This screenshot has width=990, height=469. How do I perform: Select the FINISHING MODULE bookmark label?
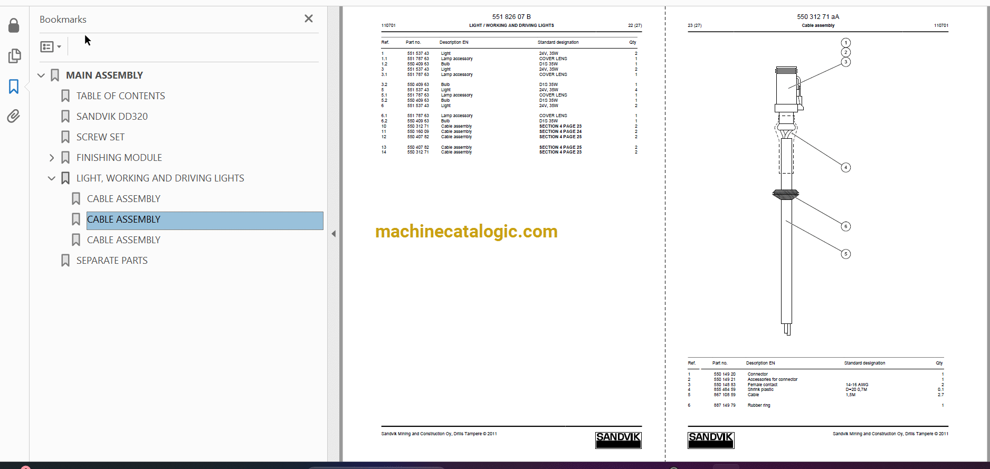point(119,158)
